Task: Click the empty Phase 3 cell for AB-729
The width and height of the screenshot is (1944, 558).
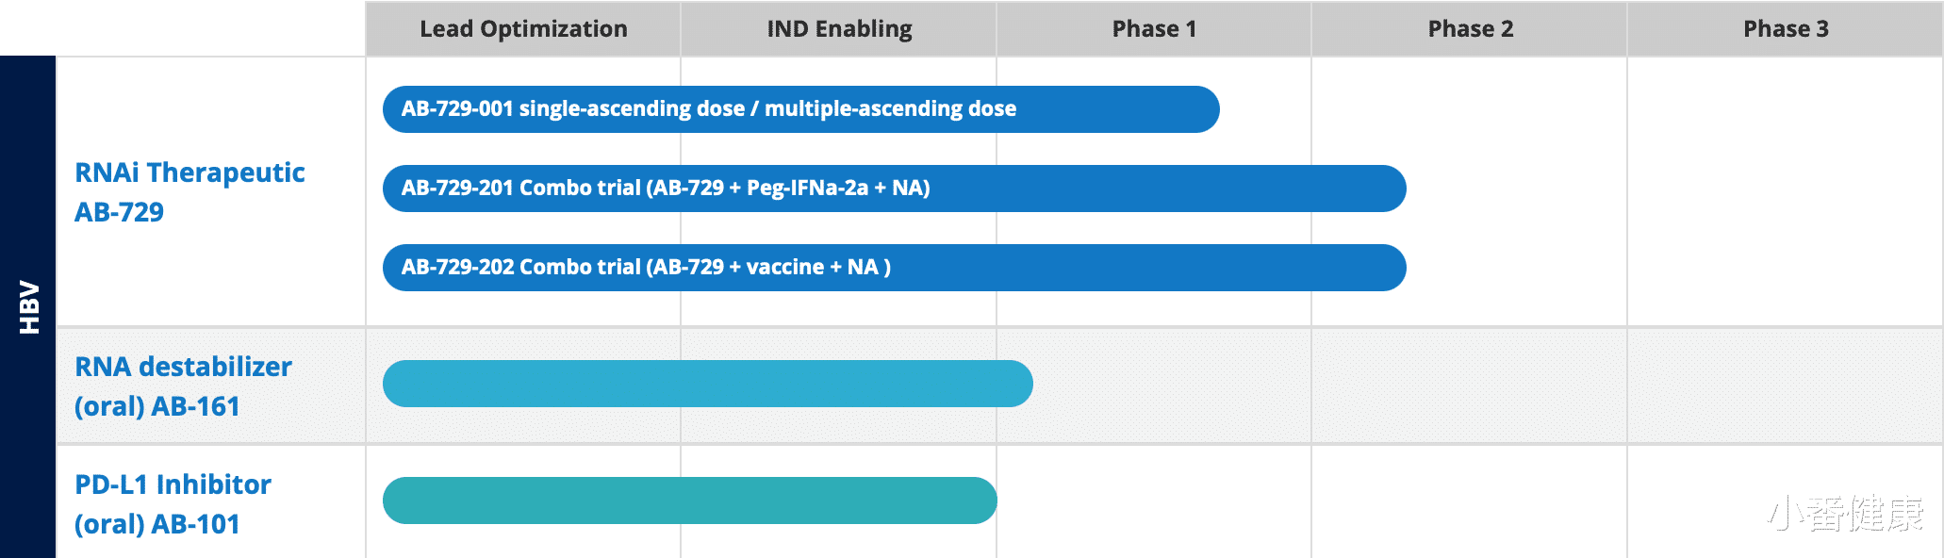Action: click(1785, 192)
